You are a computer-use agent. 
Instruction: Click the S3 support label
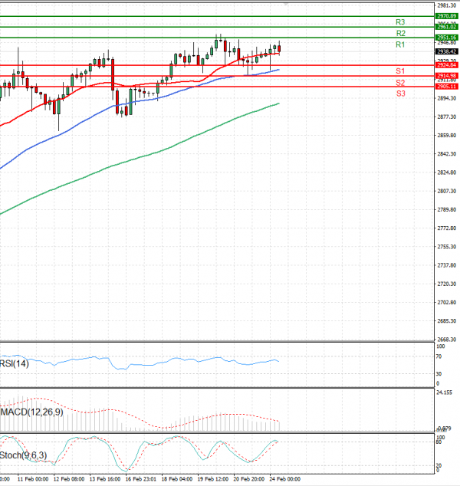click(400, 94)
